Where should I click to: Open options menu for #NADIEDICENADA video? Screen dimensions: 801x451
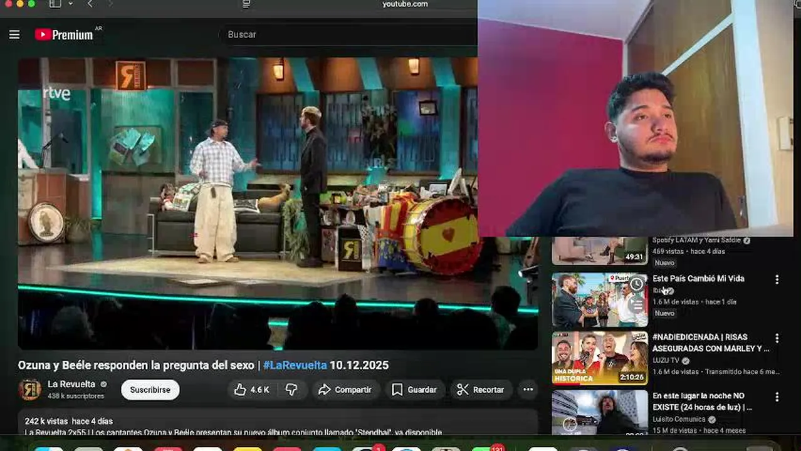tap(777, 338)
